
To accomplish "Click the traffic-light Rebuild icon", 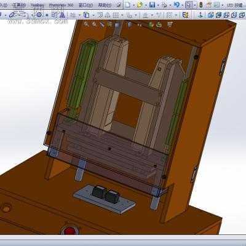I will click(201, 5).
